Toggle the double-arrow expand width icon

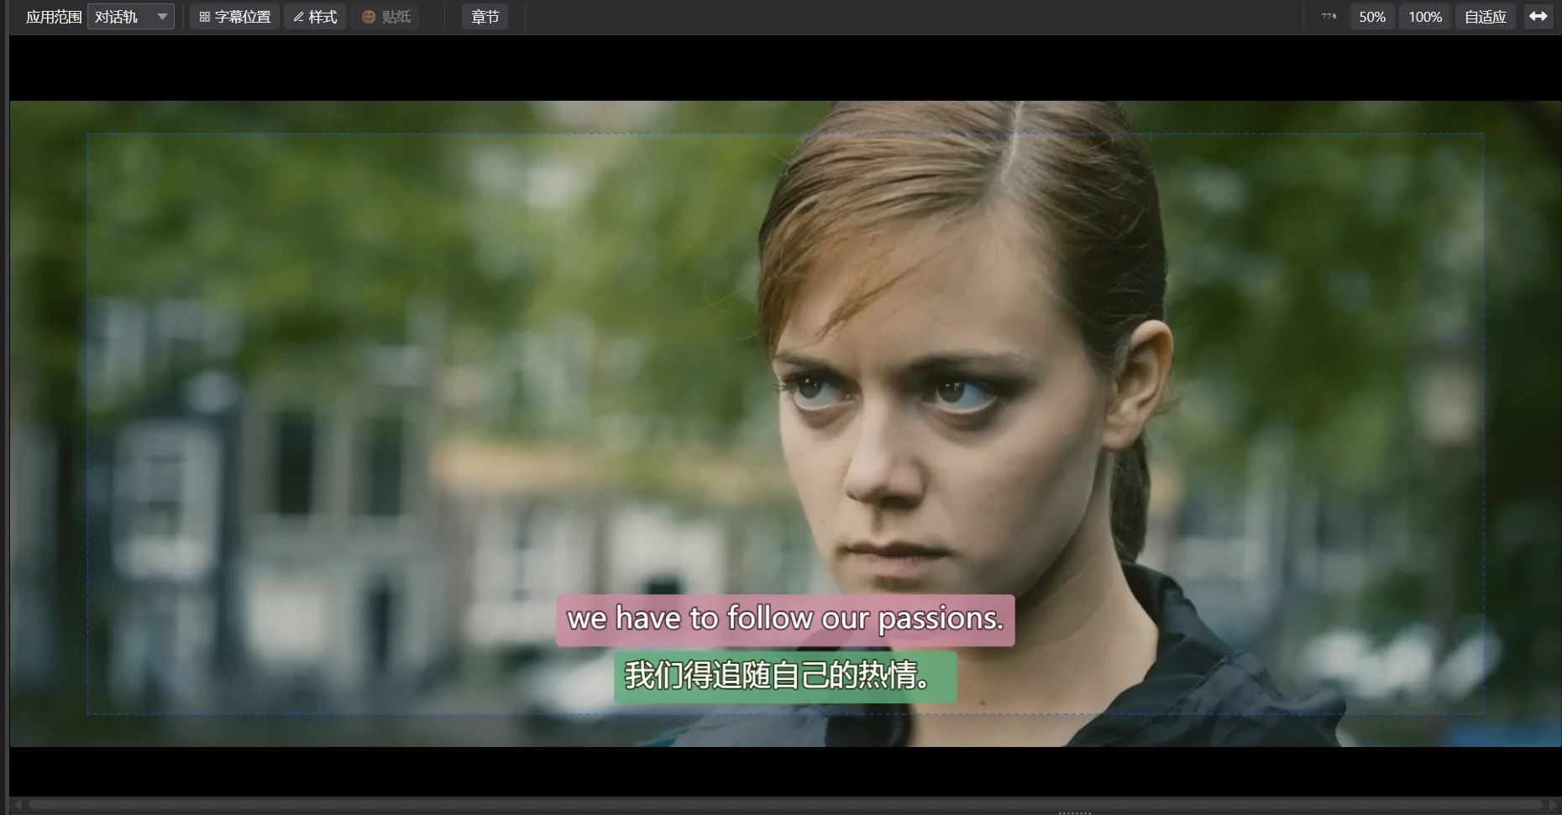pyautogui.click(x=1538, y=17)
